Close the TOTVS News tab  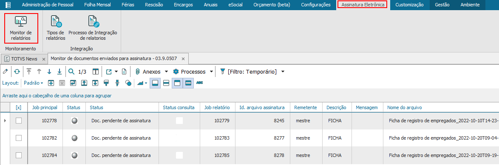[44, 59]
